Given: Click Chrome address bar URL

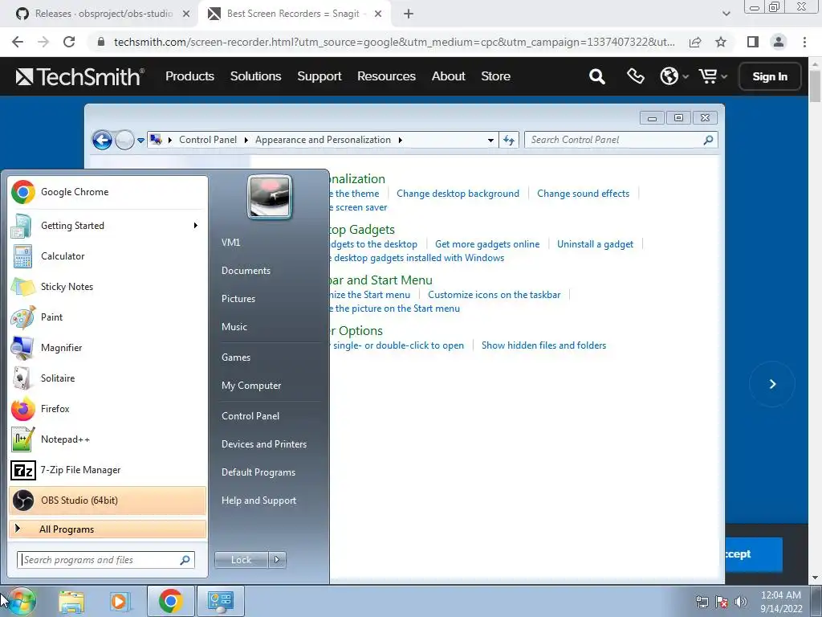Looking at the screenshot, I should [x=394, y=42].
